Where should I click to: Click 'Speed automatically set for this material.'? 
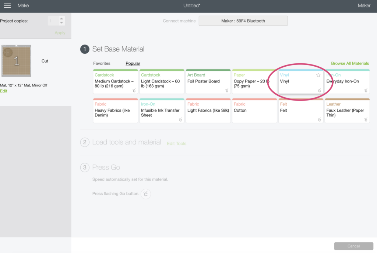coord(130,179)
